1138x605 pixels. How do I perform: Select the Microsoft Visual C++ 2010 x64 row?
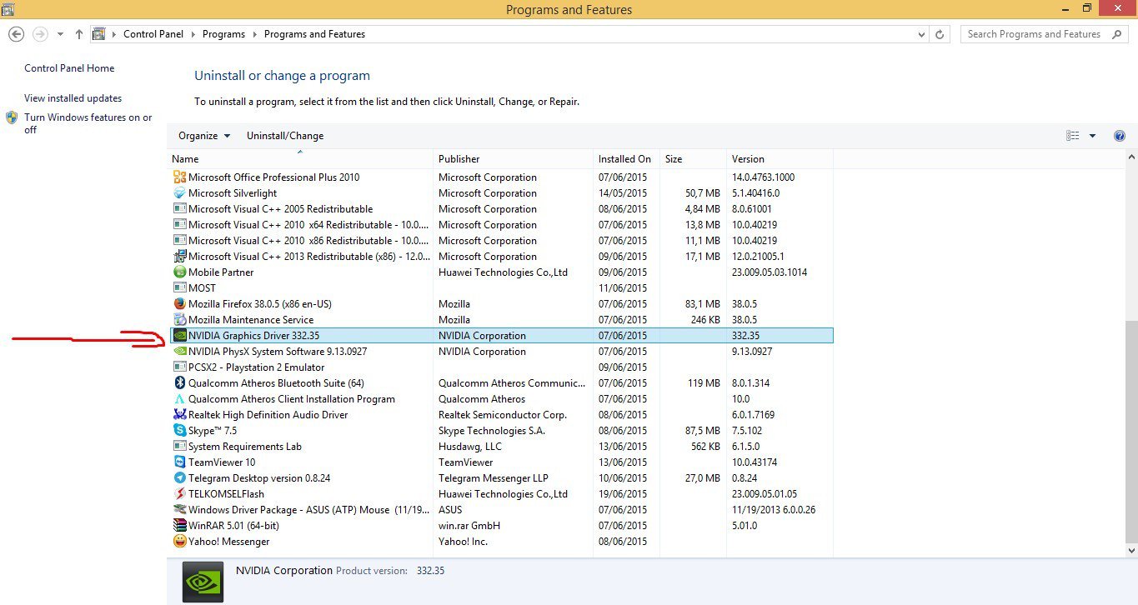click(501, 225)
